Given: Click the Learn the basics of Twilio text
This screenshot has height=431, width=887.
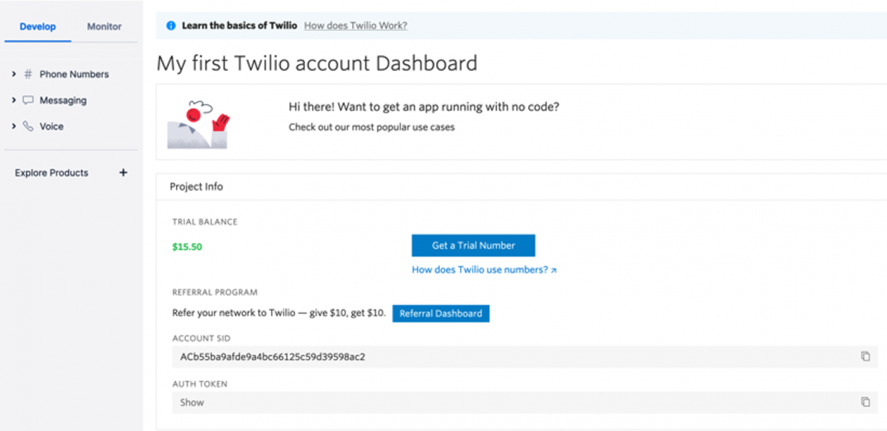Looking at the screenshot, I should (x=239, y=25).
